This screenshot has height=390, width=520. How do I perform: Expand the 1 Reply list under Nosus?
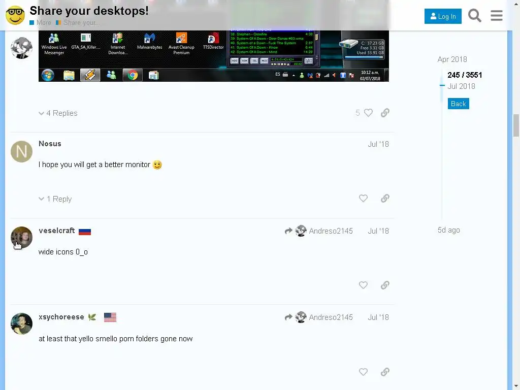[x=55, y=199]
